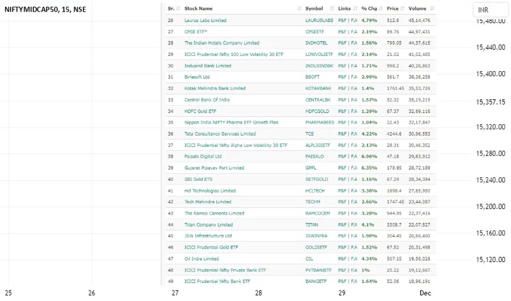The height and width of the screenshot is (301, 511).
Task: Open ICICI Prudential Nifty Private Bank ETF
Action: click(x=225, y=270)
